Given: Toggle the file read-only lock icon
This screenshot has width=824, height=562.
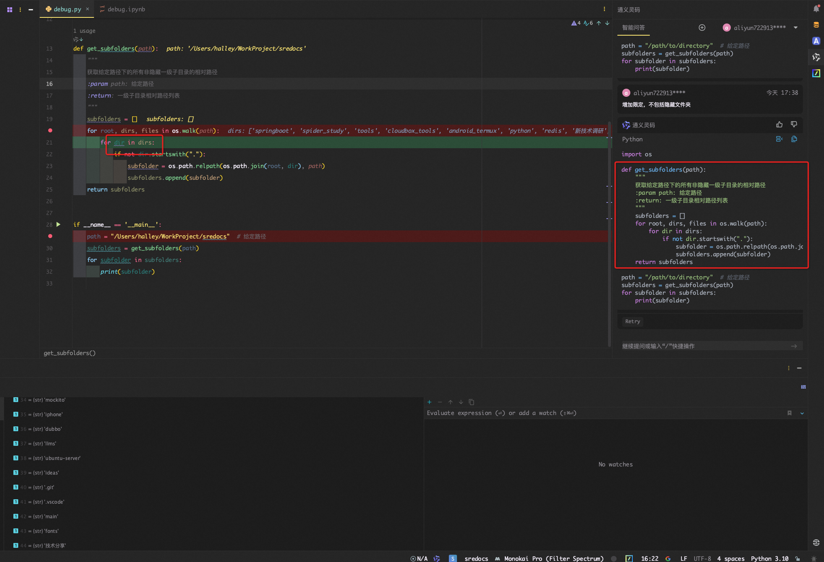Looking at the screenshot, I should pos(797,558).
